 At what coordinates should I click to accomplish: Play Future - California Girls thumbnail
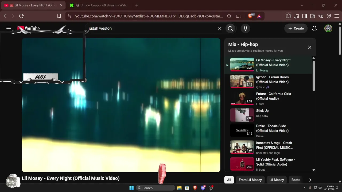(242, 99)
